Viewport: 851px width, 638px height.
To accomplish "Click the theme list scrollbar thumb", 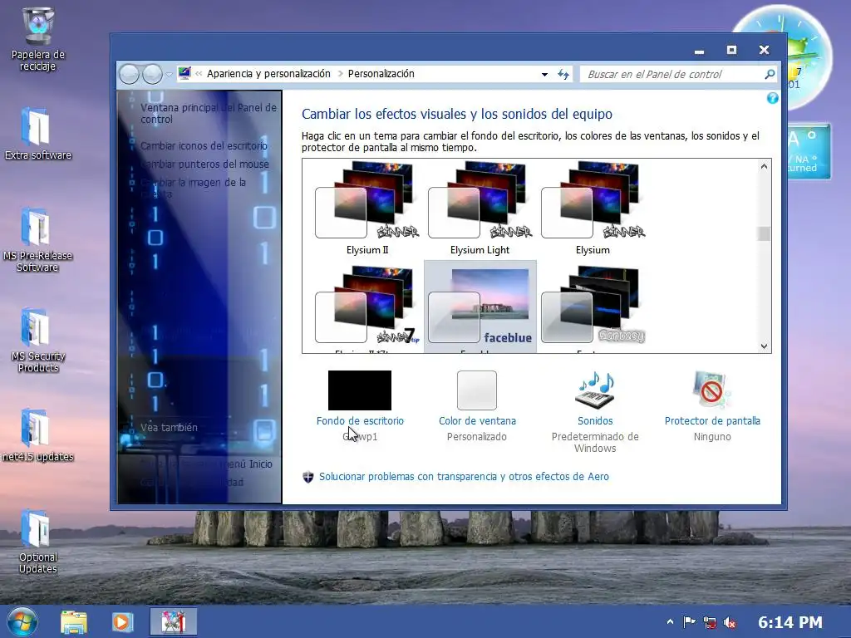I will (765, 233).
